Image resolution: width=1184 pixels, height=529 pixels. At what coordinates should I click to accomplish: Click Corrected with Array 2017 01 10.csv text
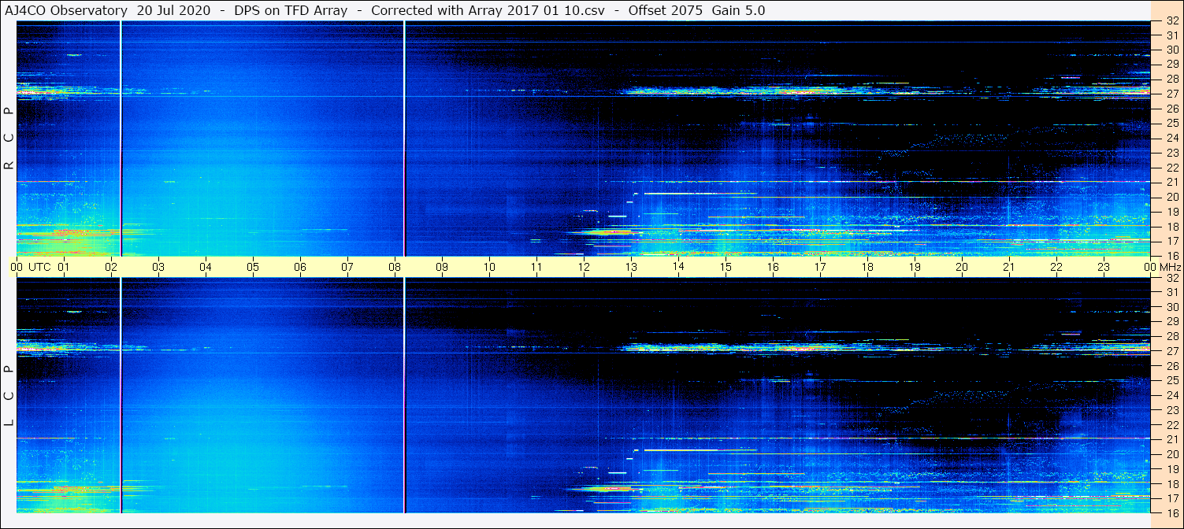coord(488,11)
